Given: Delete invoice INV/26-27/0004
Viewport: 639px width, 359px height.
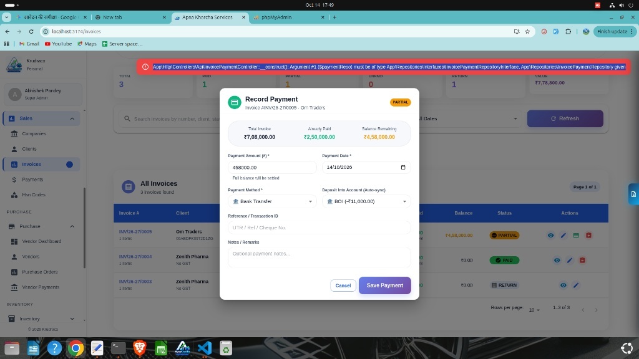Looking at the screenshot, I should point(582,260).
